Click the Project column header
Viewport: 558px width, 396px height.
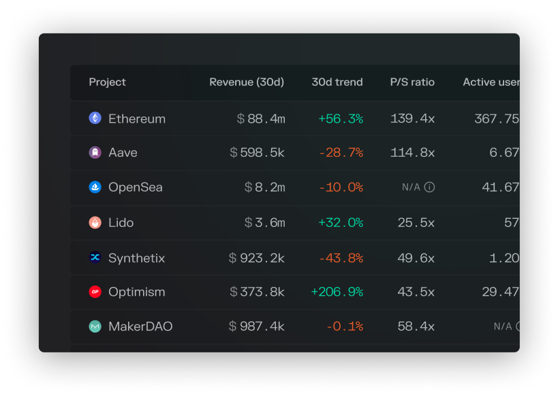(107, 82)
